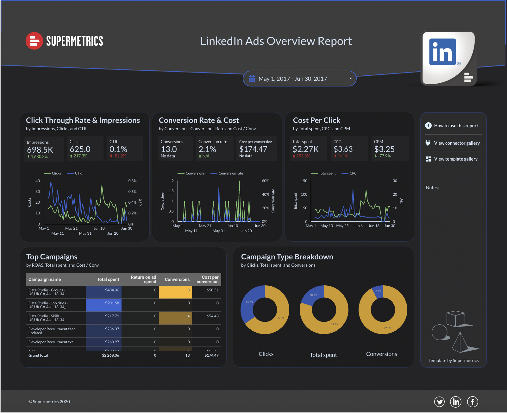
Task: Select the Conversion rate 2.1% scorecard
Action: click(x=215, y=149)
